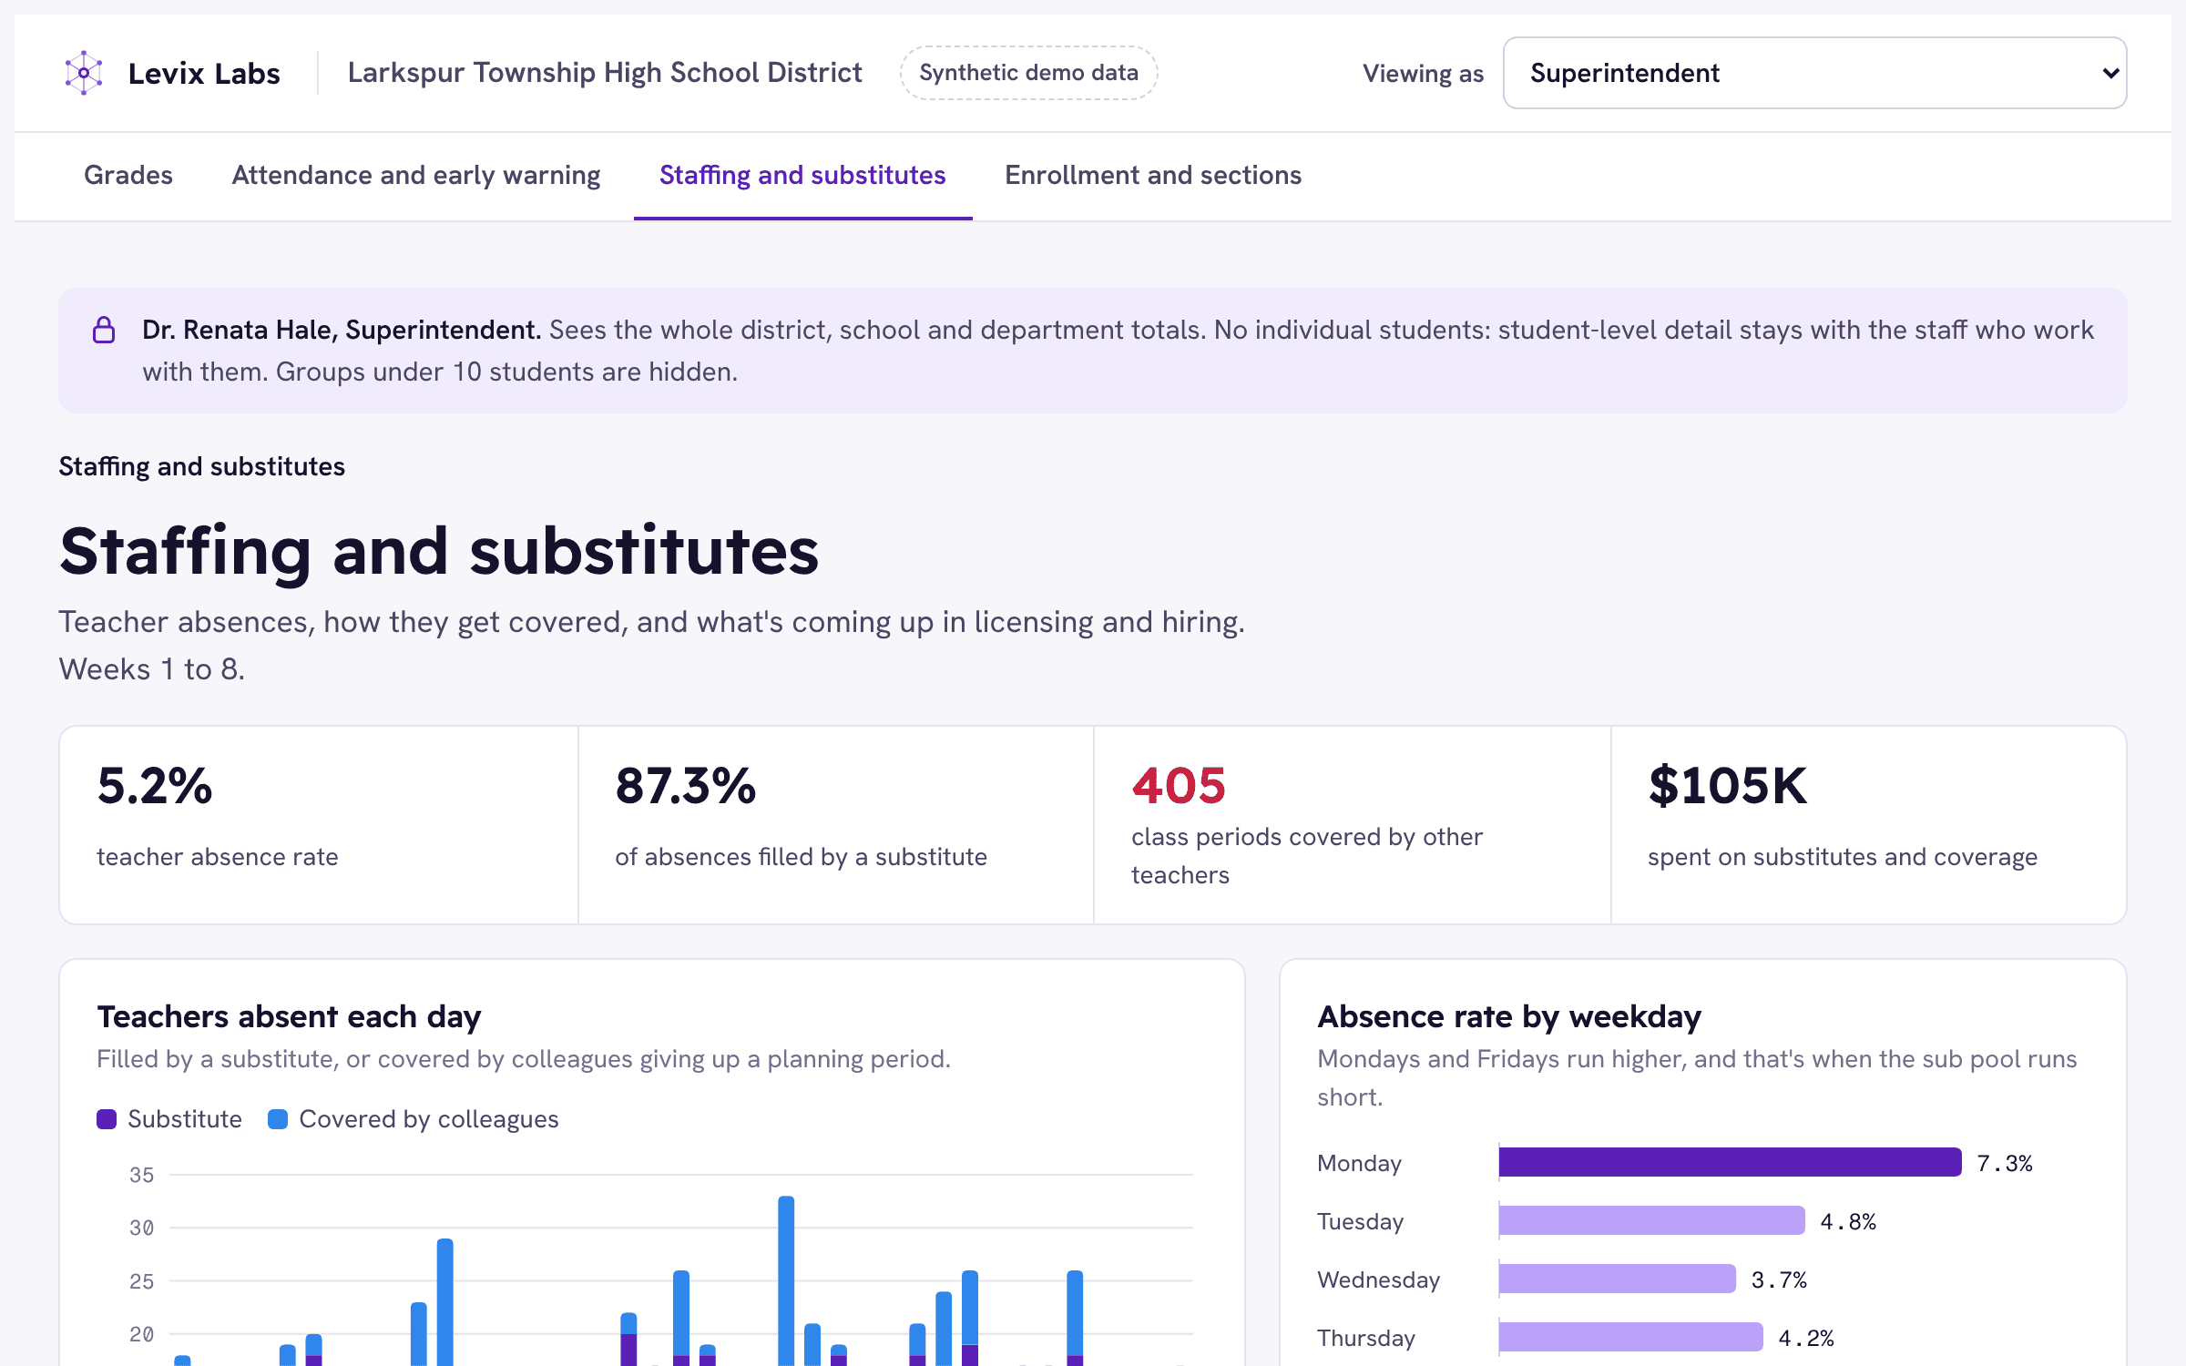Switch to the Grades tab

(x=128, y=175)
